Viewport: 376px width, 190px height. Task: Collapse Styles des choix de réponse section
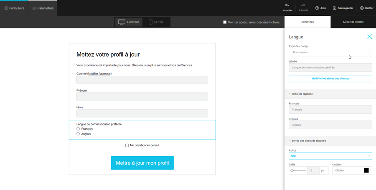pyautogui.click(x=330, y=141)
